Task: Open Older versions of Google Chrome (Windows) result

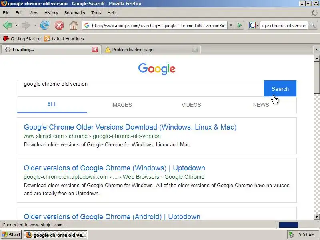Action: point(114,168)
